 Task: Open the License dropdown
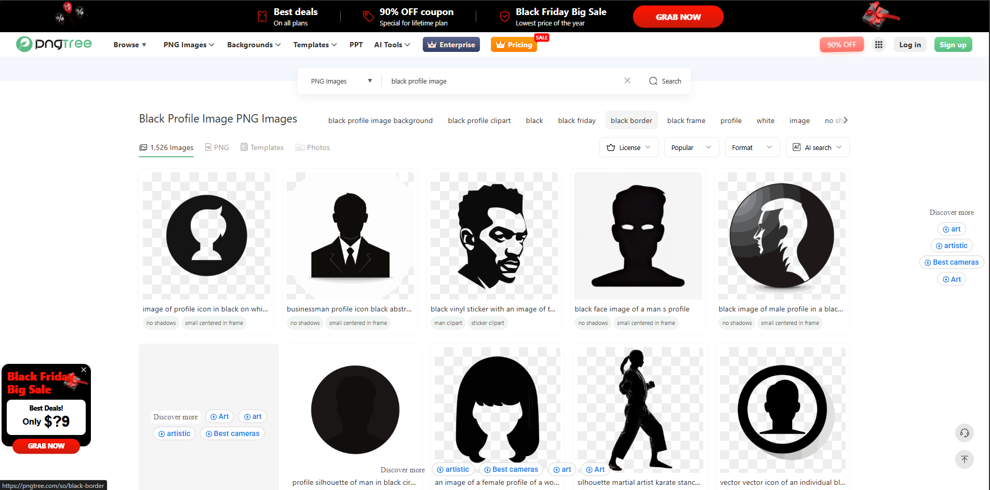pyautogui.click(x=628, y=147)
